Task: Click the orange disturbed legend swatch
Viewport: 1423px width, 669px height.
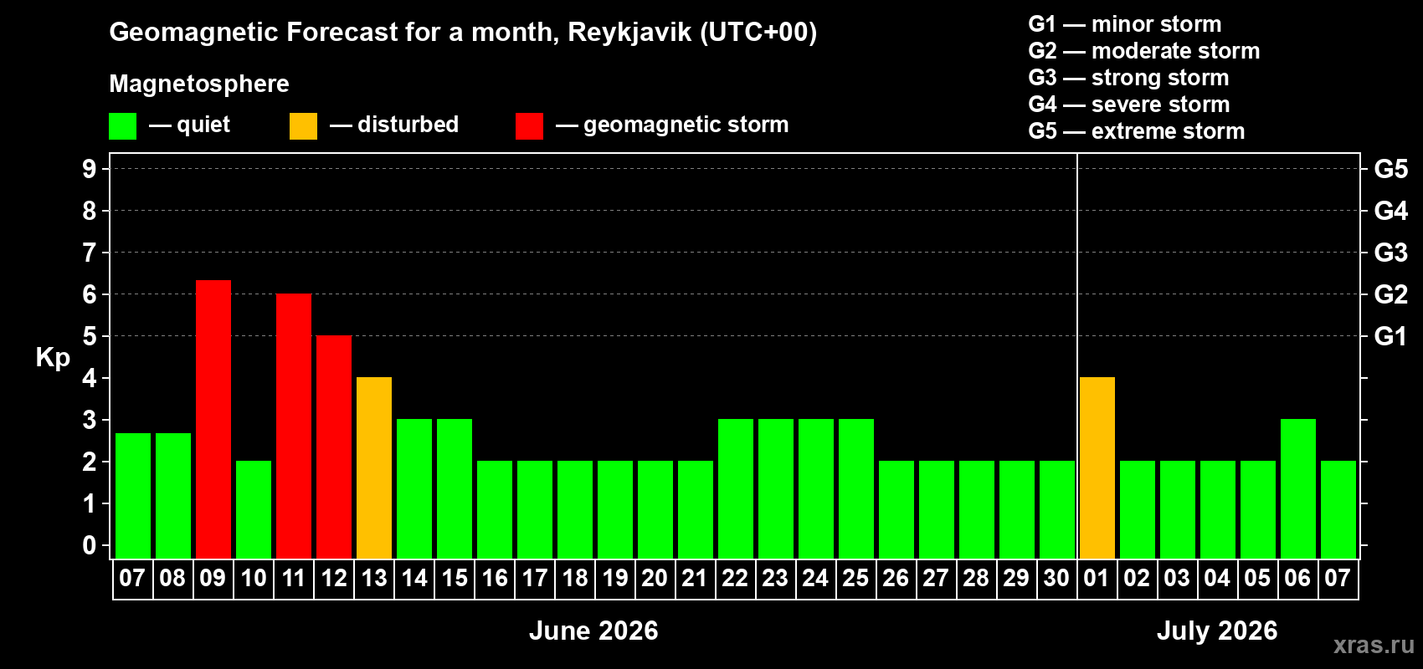Action: pos(303,126)
